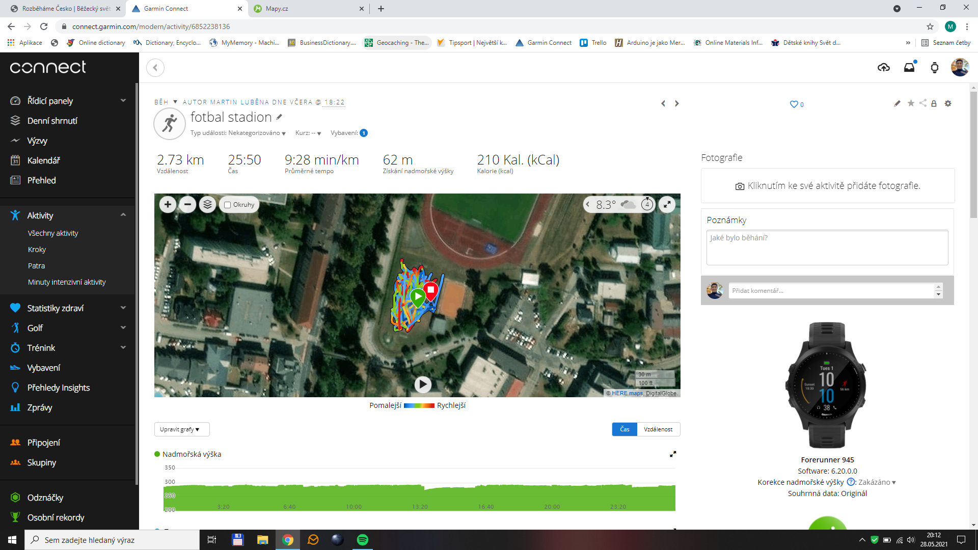Click the pace color gradient legend
This screenshot has height=550, width=978.
point(419,406)
